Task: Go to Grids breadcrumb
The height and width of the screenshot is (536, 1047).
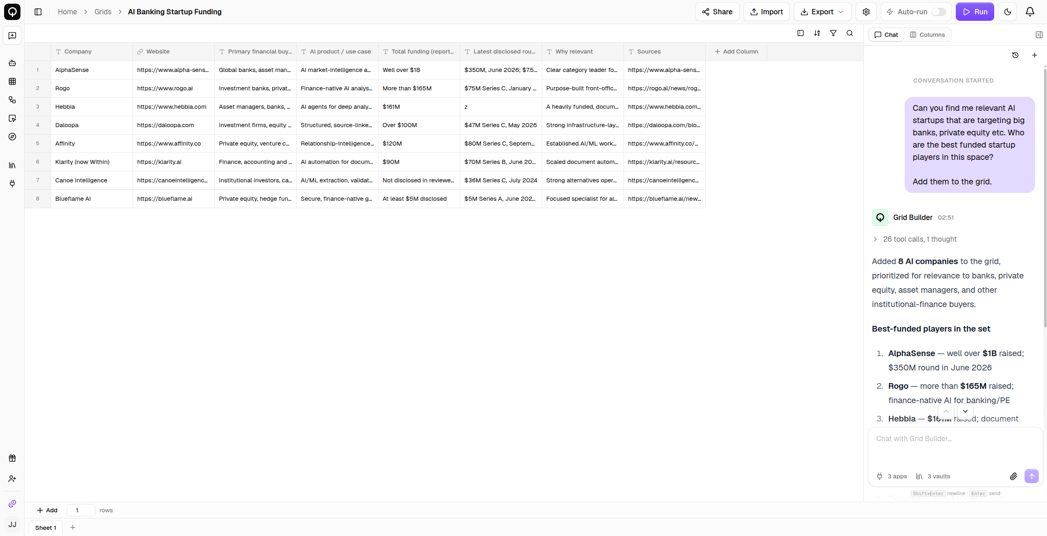Action: click(x=103, y=12)
